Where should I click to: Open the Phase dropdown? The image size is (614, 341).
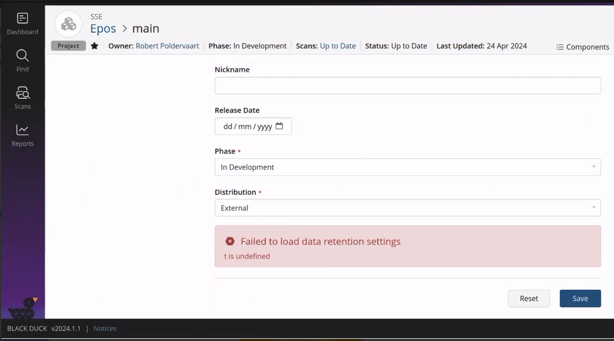coord(407,167)
